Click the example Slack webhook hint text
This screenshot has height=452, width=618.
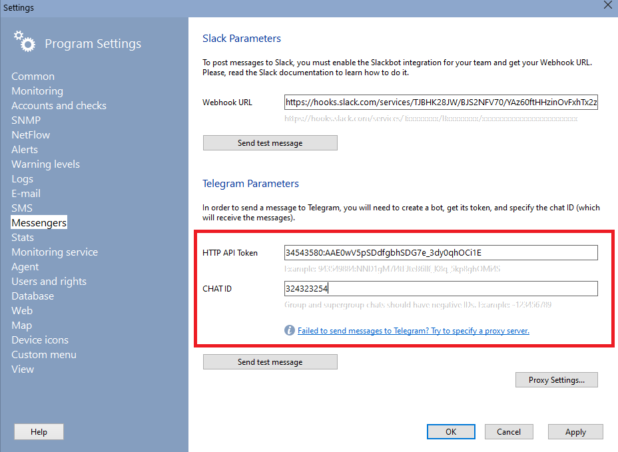pos(431,118)
